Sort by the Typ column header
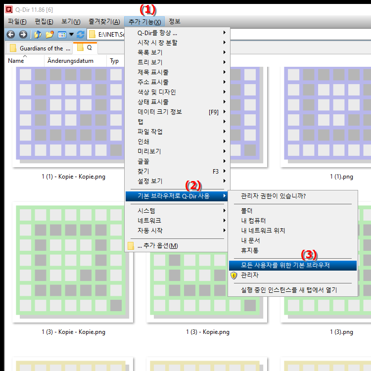The width and height of the screenshot is (371, 371). [x=115, y=61]
